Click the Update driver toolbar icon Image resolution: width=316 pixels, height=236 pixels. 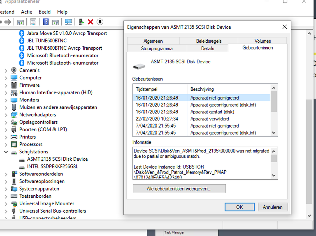tap(81, 22)
